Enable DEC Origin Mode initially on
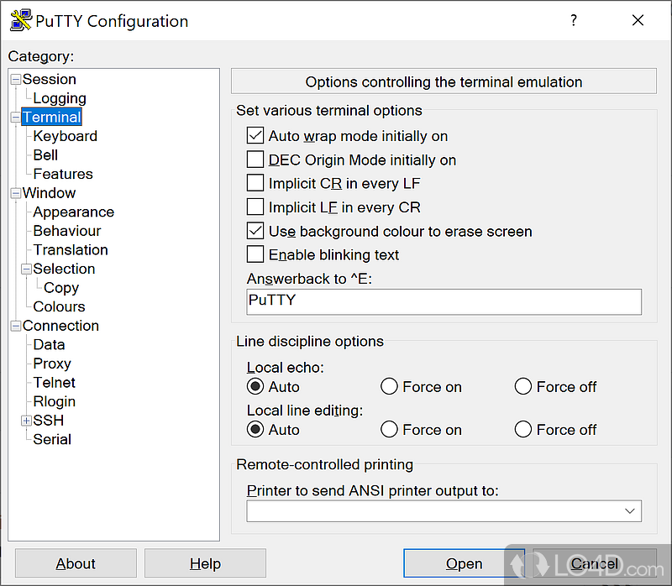The image size is (672, 586). pos(255,160)
